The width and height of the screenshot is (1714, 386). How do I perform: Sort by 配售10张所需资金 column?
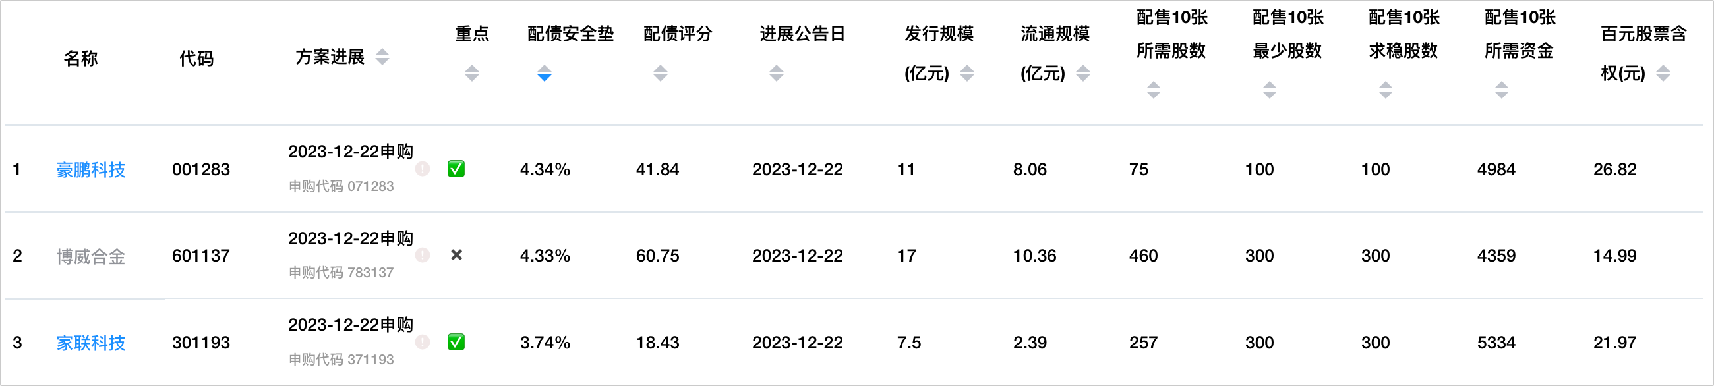[x=1501, y=90]
